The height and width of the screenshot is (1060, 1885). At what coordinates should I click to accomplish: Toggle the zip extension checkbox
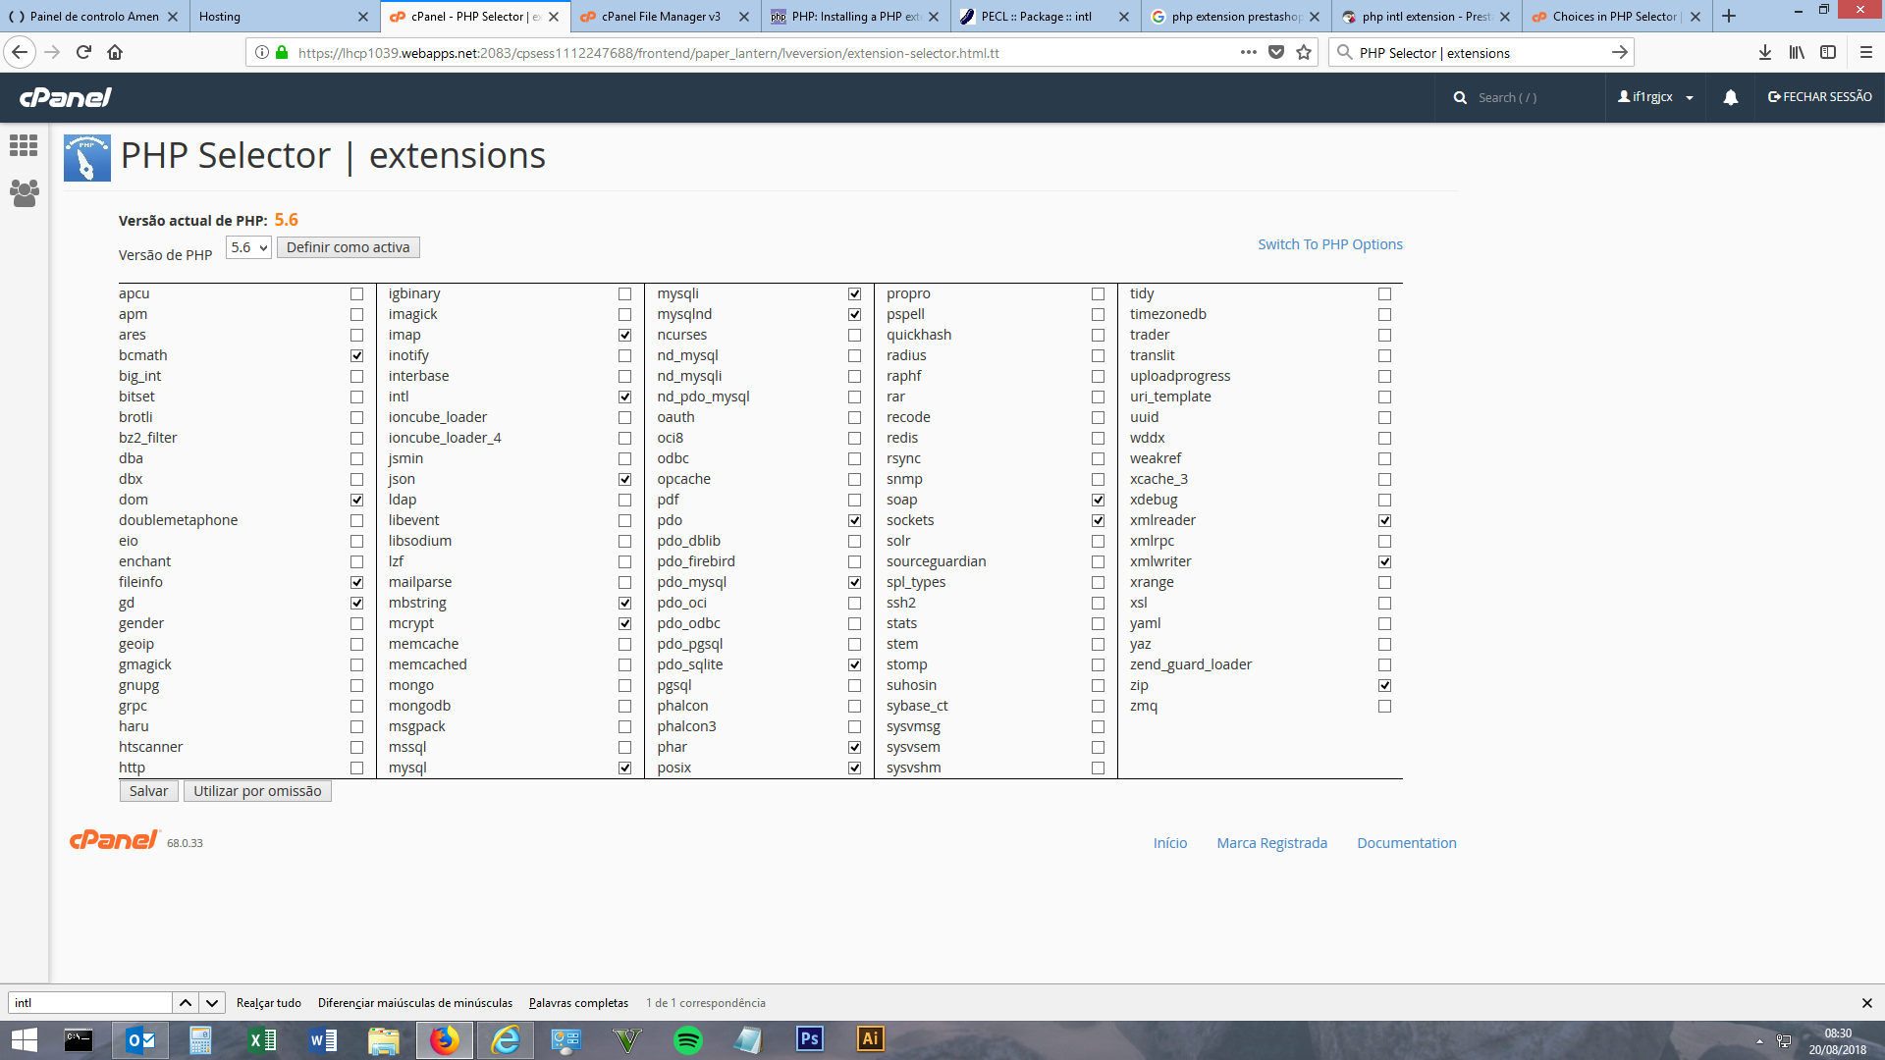(x=1384, y=685)
